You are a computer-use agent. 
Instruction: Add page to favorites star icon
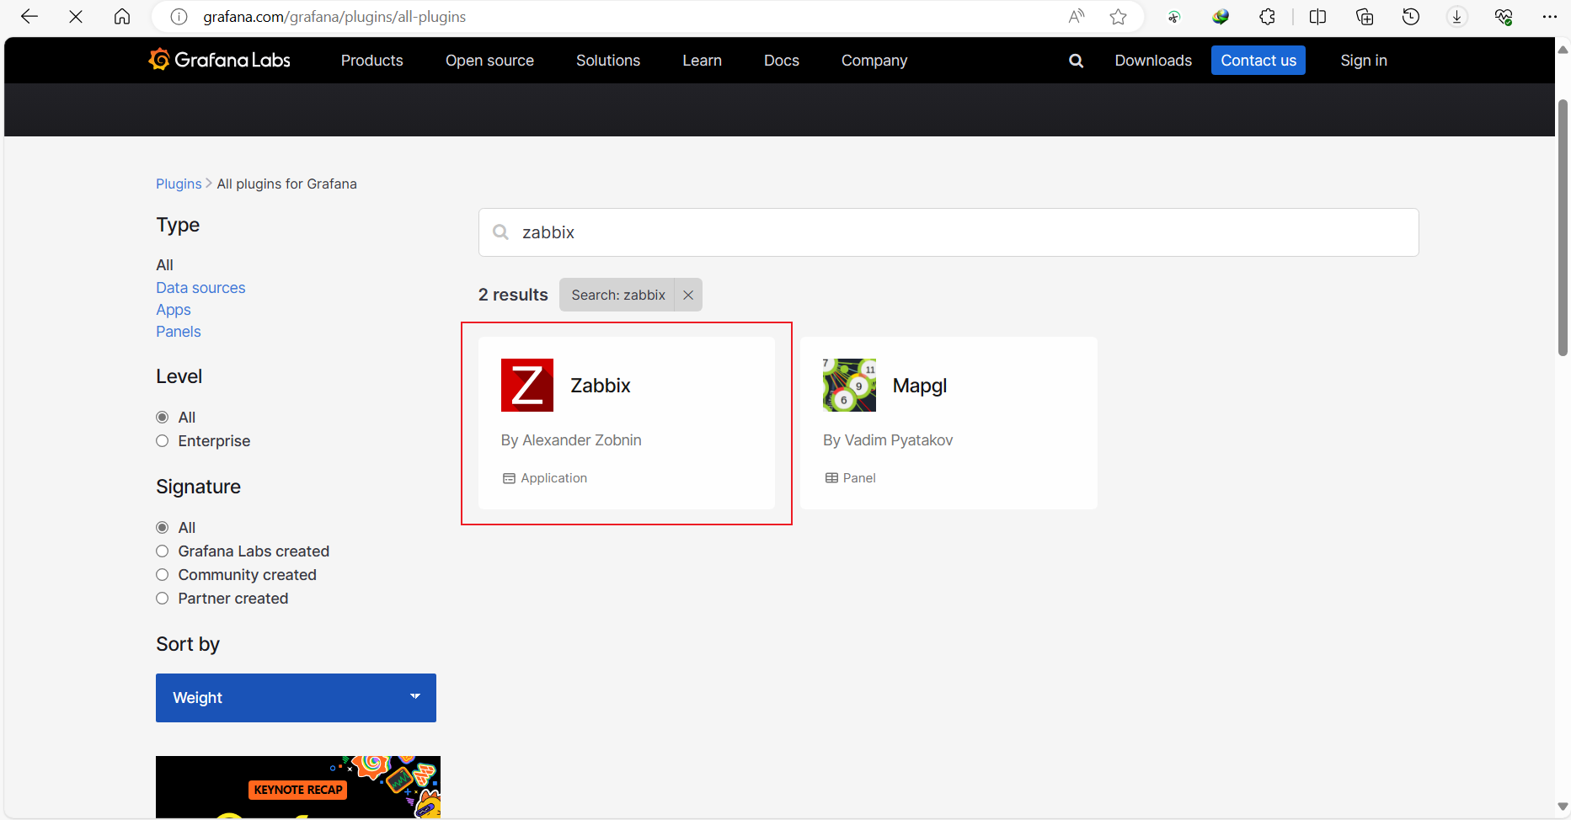(x=1119, y=17)
